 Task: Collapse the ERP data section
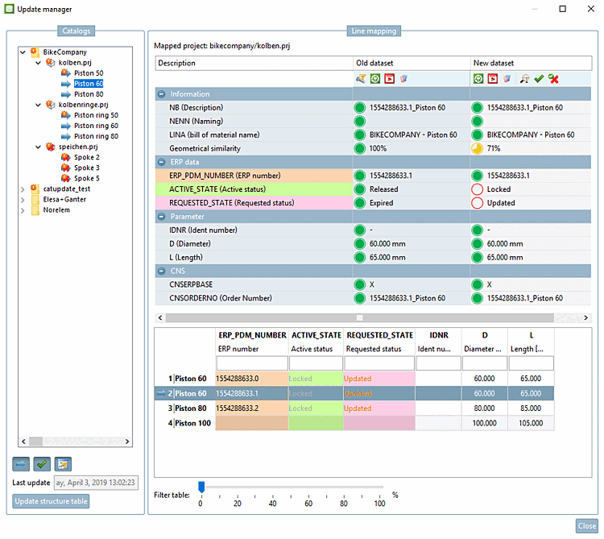(x=162, y=162)
